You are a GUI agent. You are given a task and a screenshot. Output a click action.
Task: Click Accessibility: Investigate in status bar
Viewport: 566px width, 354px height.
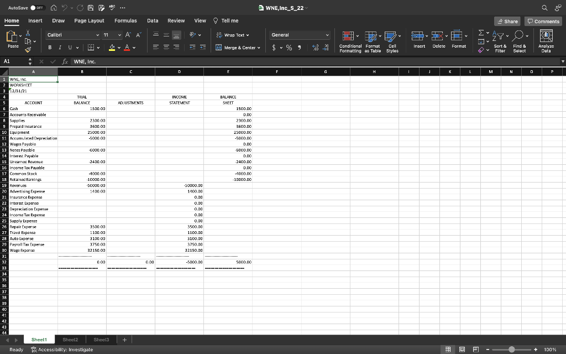[x=62, y=350]
